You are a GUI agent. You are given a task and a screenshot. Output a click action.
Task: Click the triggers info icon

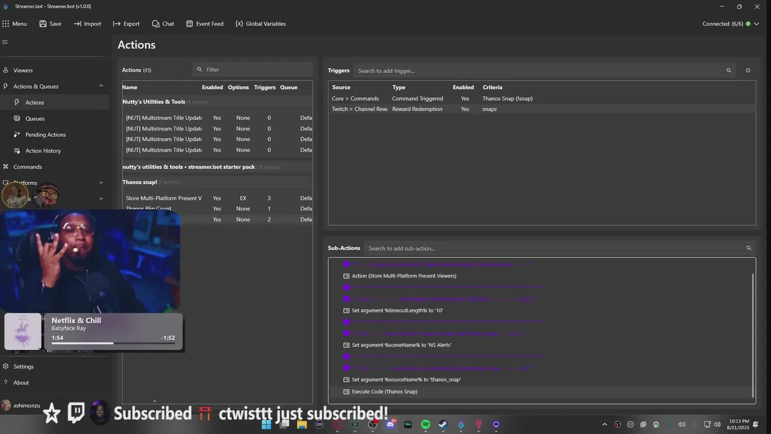(x=748, y=71)
